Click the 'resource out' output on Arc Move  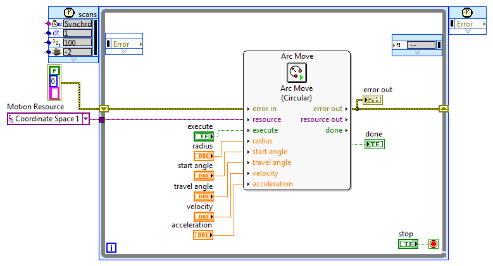[324, 119]
